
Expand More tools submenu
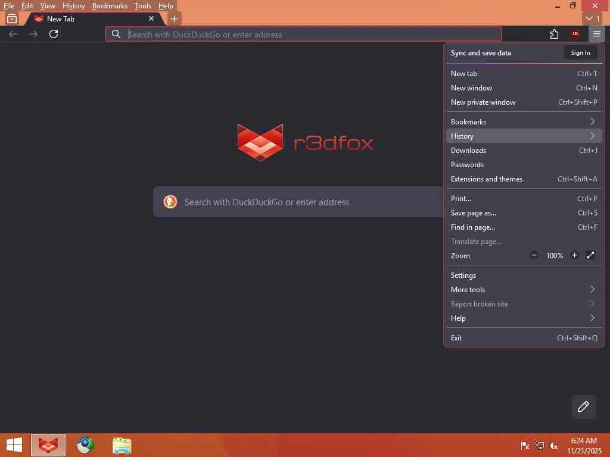coord(524,290)
